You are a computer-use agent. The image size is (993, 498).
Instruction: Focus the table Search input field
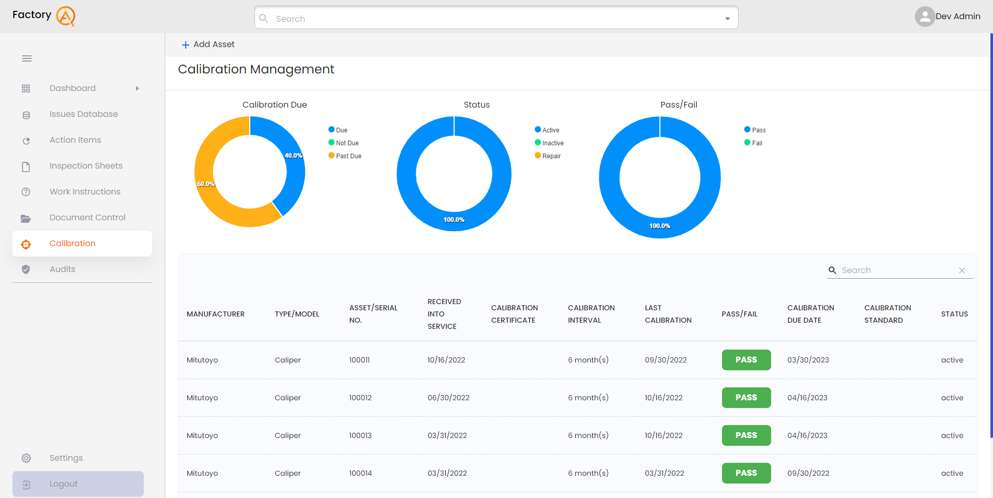tap(898, 270)
